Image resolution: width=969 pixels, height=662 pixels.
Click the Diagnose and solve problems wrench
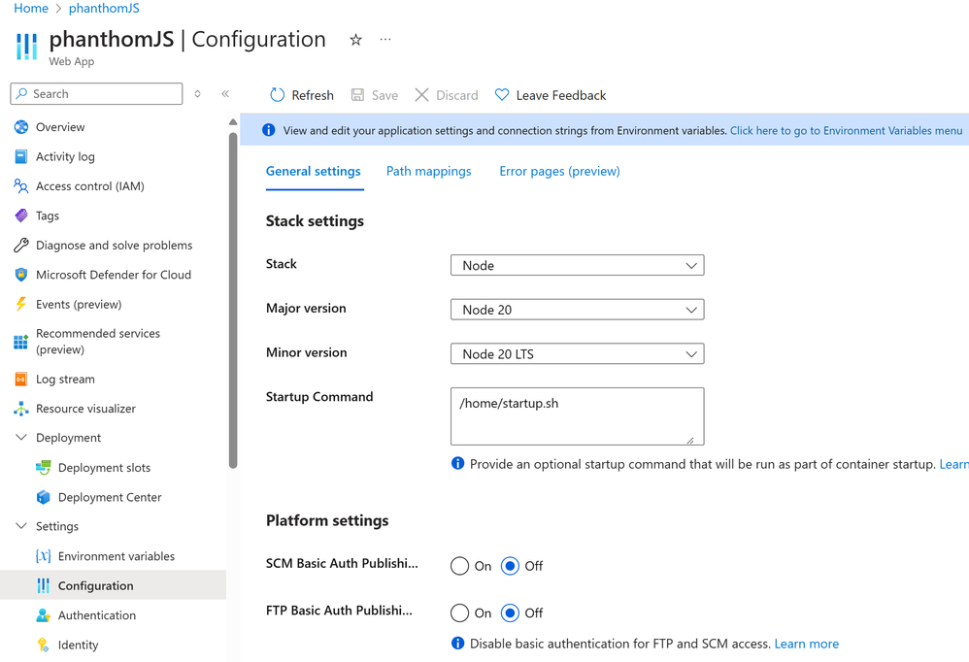click(x=21, y=246)
